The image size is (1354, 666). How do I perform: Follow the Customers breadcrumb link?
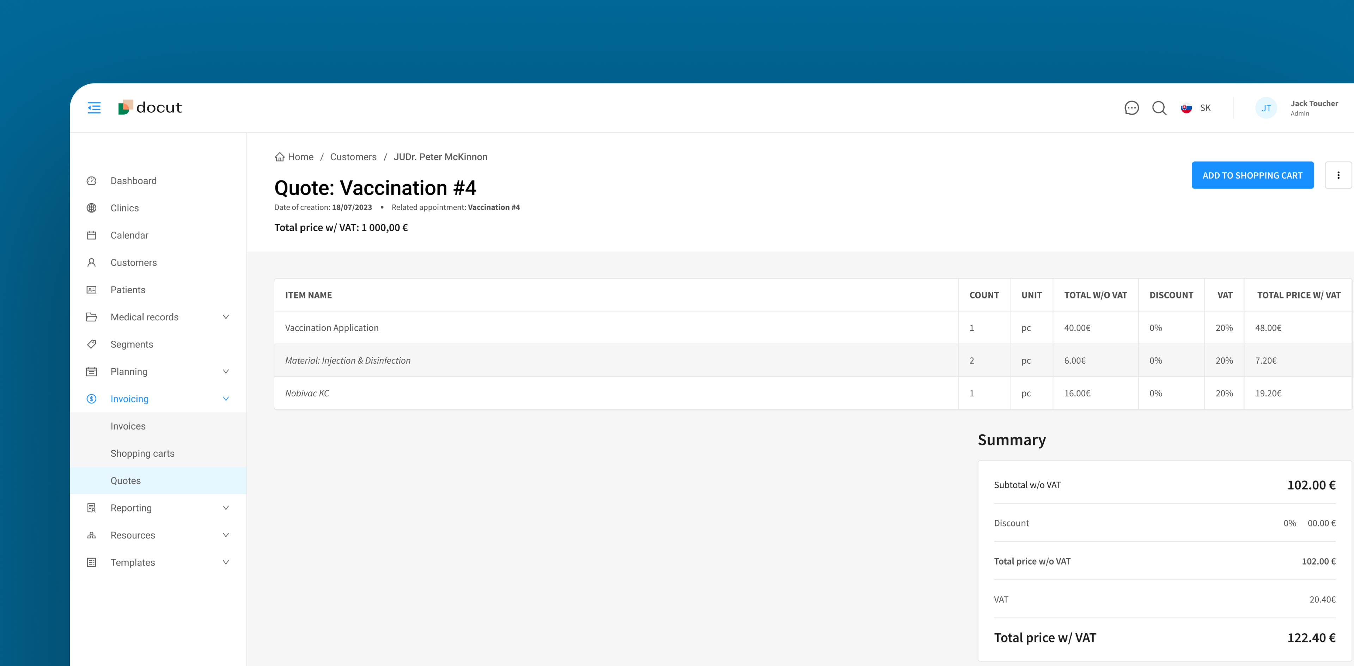[353, 157]
